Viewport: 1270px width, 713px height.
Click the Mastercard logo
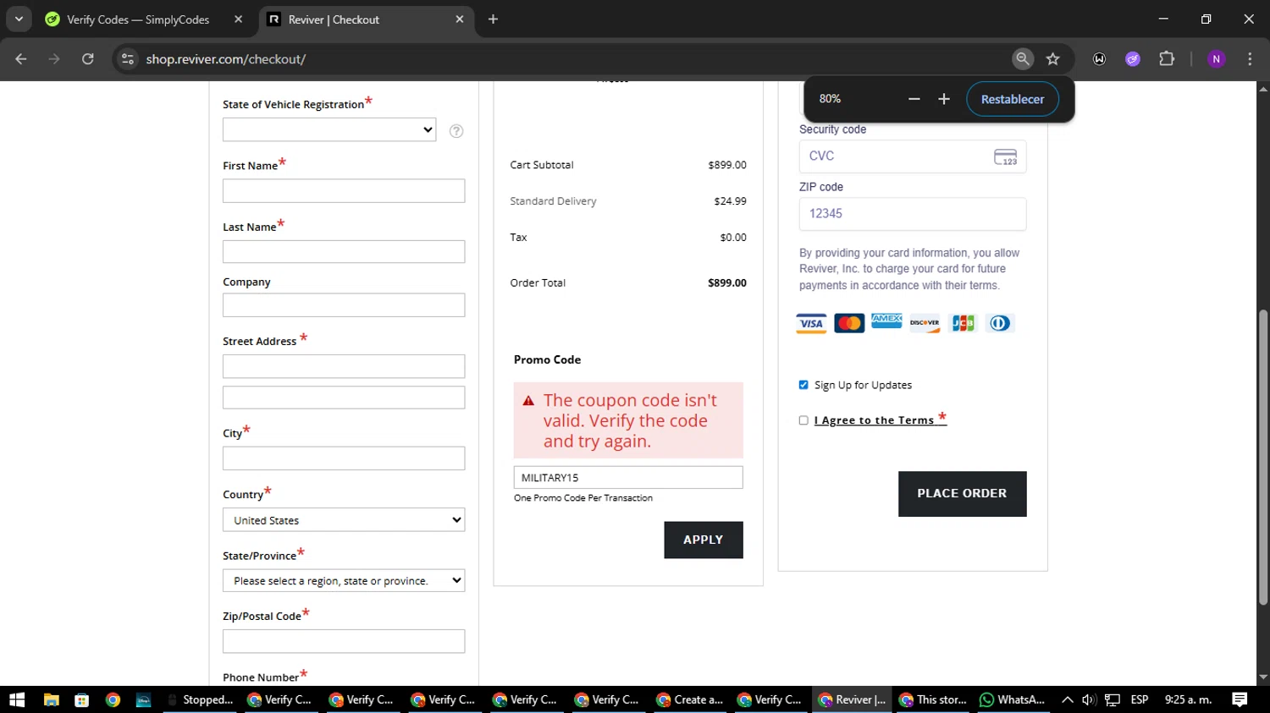click(849, 323)
